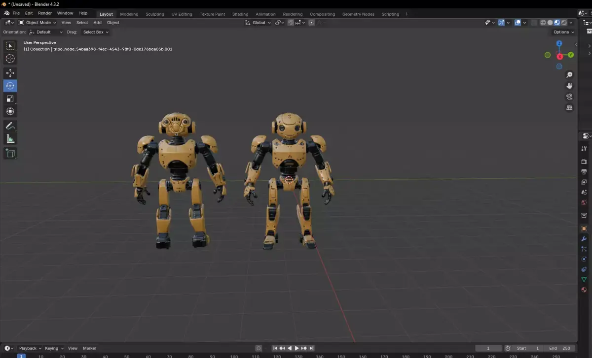592x358 pixels.
Task: Open the Keying dropdown in timeline
Action: tap(54, 348)
